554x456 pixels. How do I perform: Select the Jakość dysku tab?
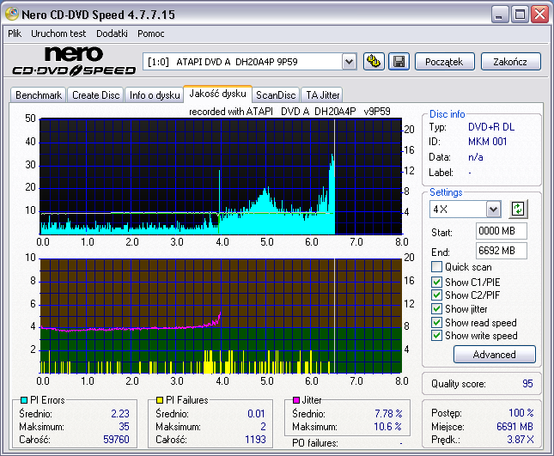click(217, 94)
